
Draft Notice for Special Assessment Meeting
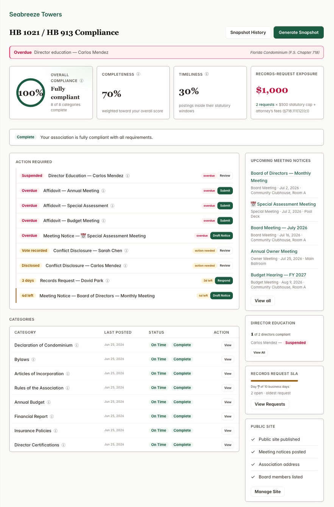click(222, 236)
